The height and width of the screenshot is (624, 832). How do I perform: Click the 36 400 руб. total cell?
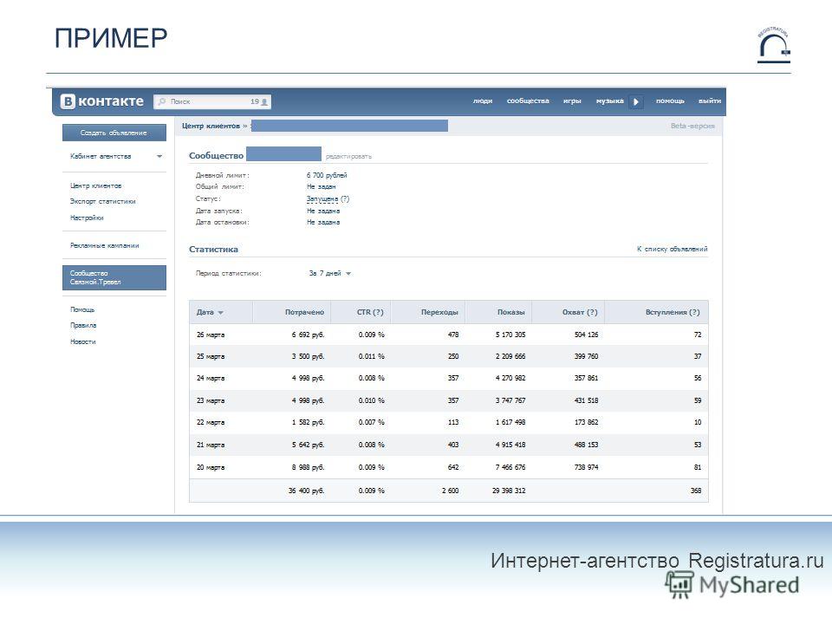[306, 491]
